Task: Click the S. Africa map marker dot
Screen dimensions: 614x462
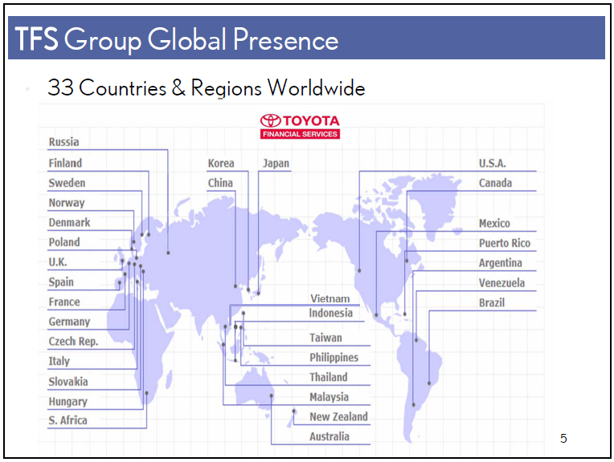Action: pos(146,393)
